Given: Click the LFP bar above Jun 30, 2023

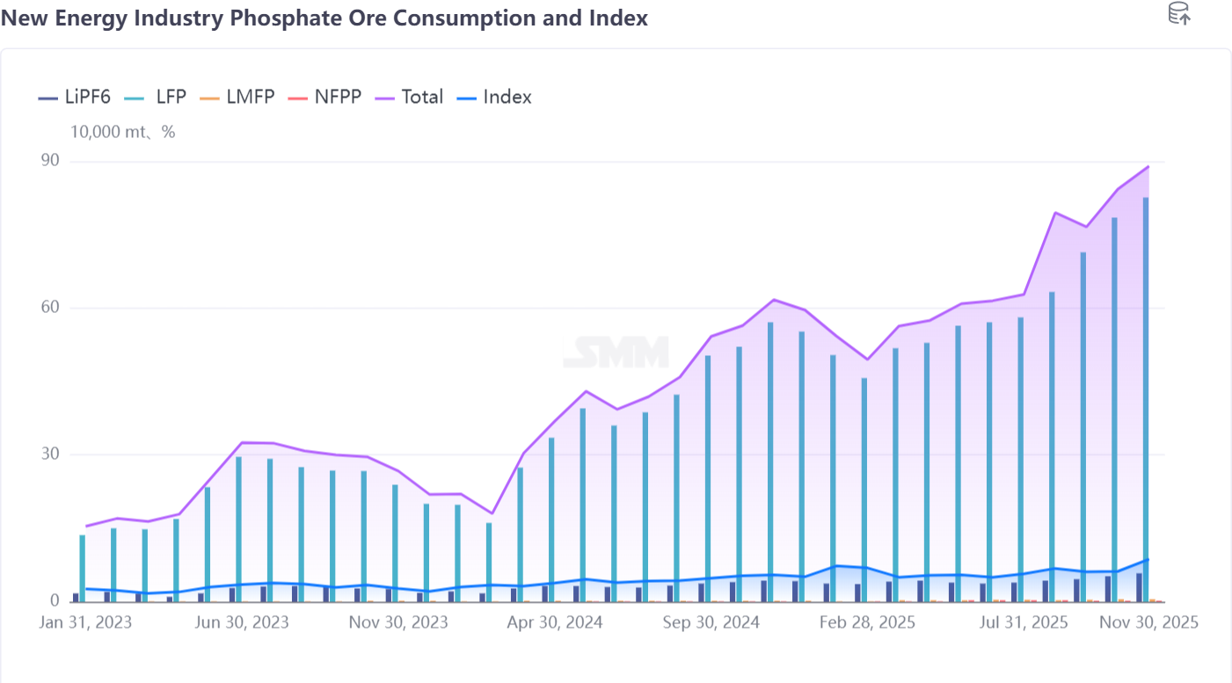Looking at the screenshot, I should pos(238,527).
